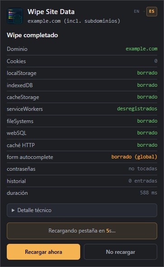Click the Recargar ahora button
Image resolution: width=164 pixels, height=267 pixels.
[43, 252]
